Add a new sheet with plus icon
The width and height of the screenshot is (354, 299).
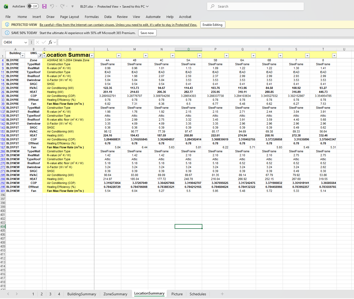pyautogui.click(x=222, y=294)
